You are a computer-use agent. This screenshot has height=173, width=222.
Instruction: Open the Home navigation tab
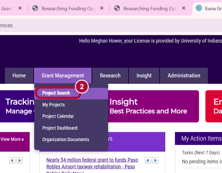(x=19, y=76)
